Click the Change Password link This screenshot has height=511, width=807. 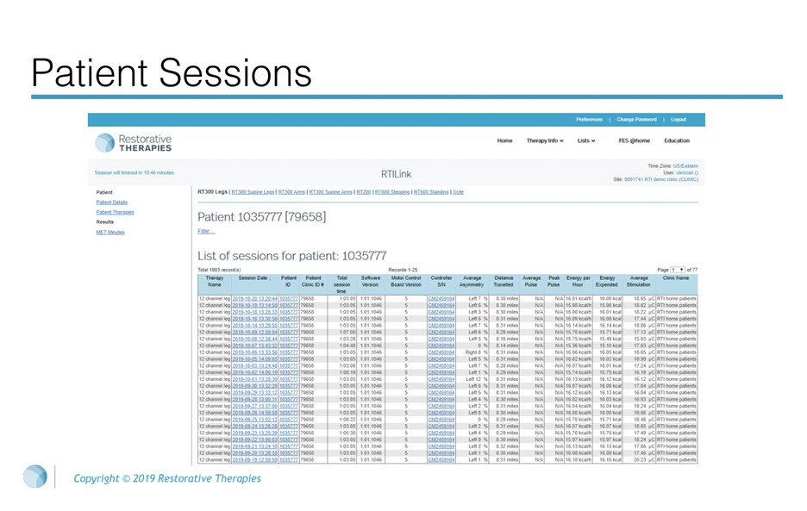click(636, 120)
